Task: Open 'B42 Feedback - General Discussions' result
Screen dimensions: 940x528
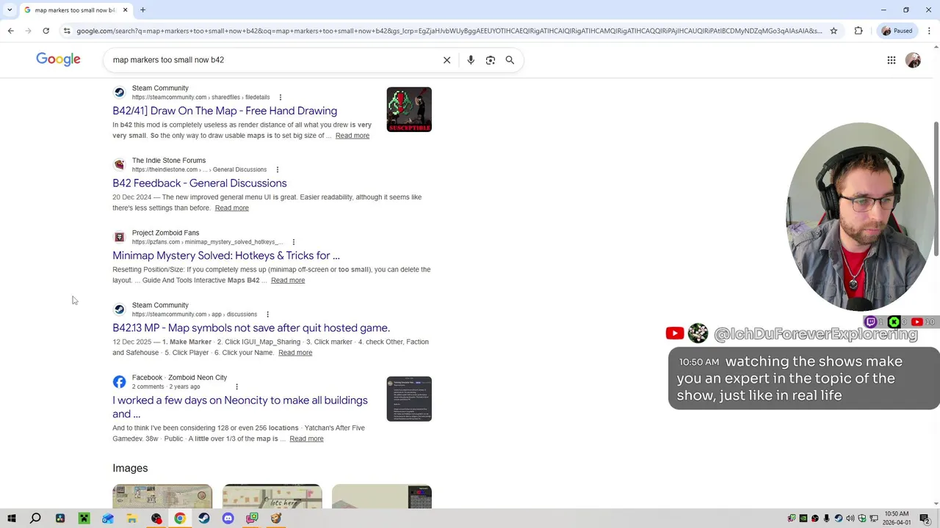Action: coord(200,183)
